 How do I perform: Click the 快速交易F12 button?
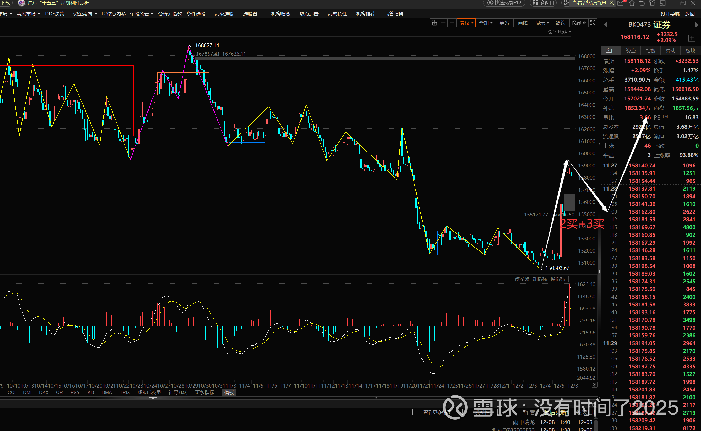pyautogui.click(x=505, y=3)
